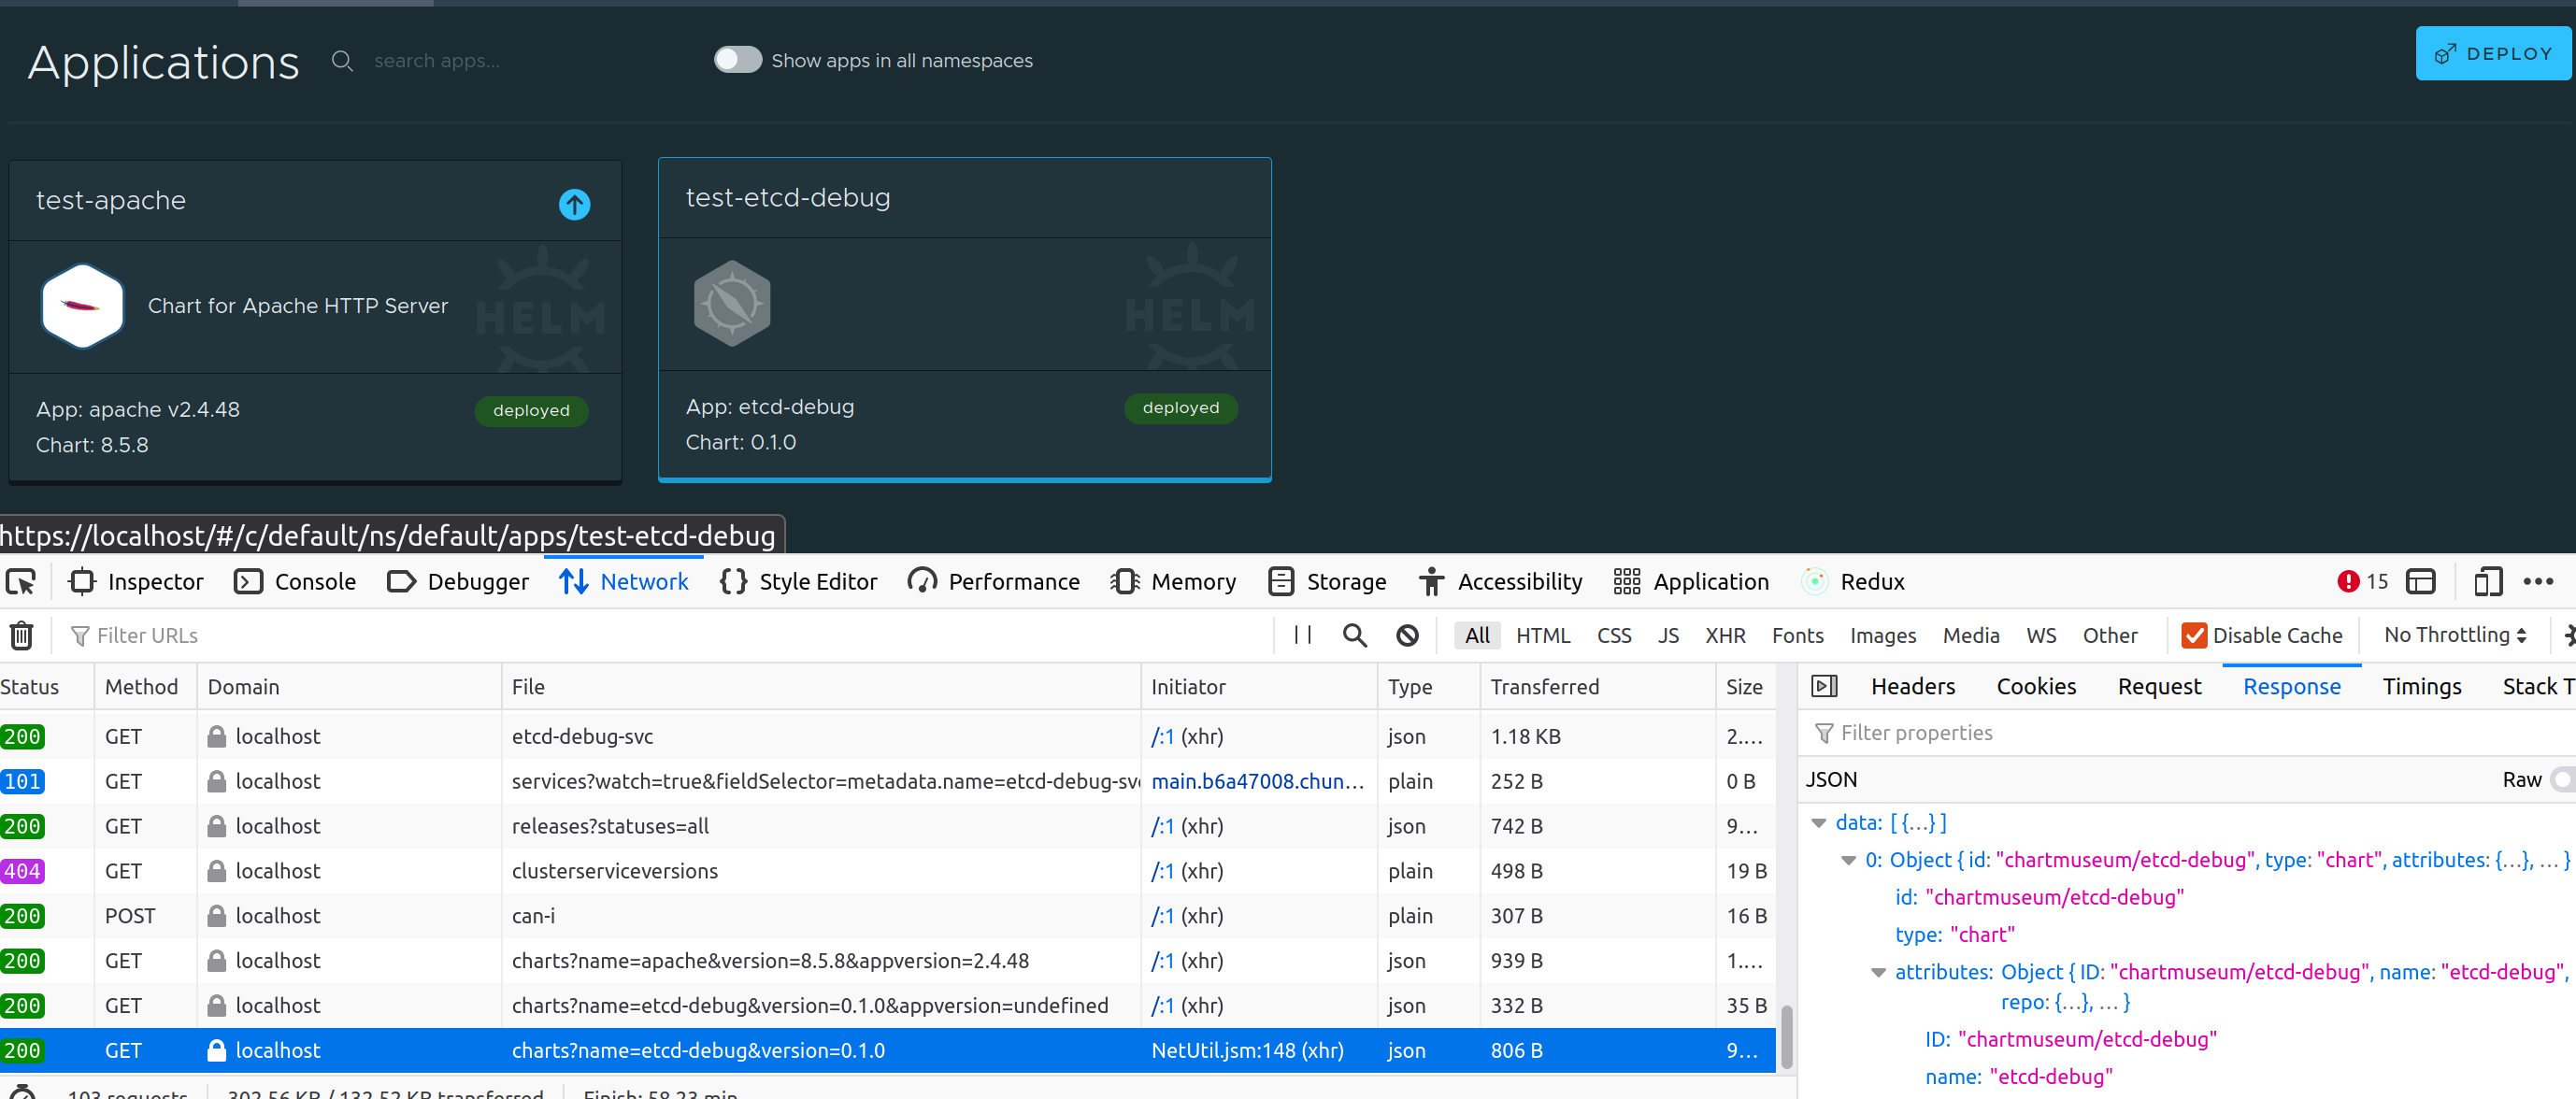Filter requests using the XHR tab
2576x1099 pixels.
click(x=1726, y=635)
